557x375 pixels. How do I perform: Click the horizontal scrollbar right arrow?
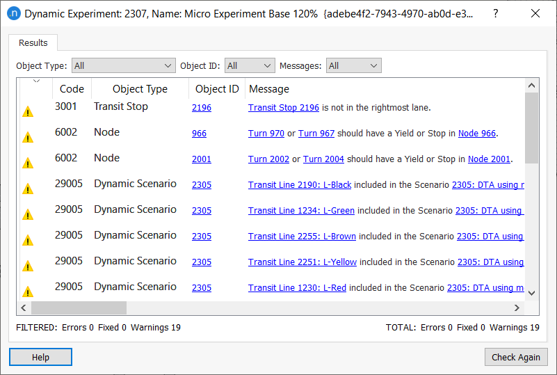[x=517, y=308]
